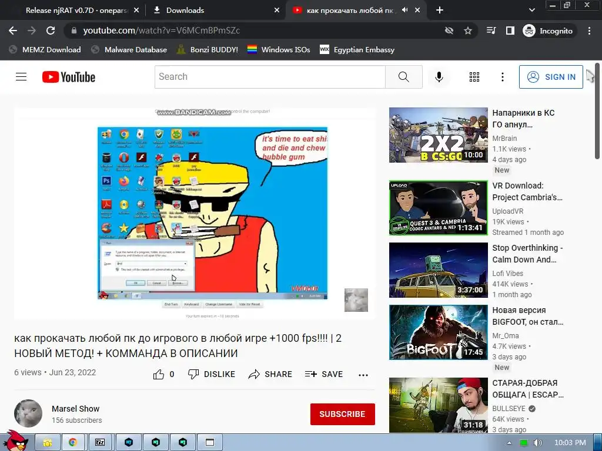Reload the YouTube page
The height and width of the screenshot is (451, 602).
51,31
